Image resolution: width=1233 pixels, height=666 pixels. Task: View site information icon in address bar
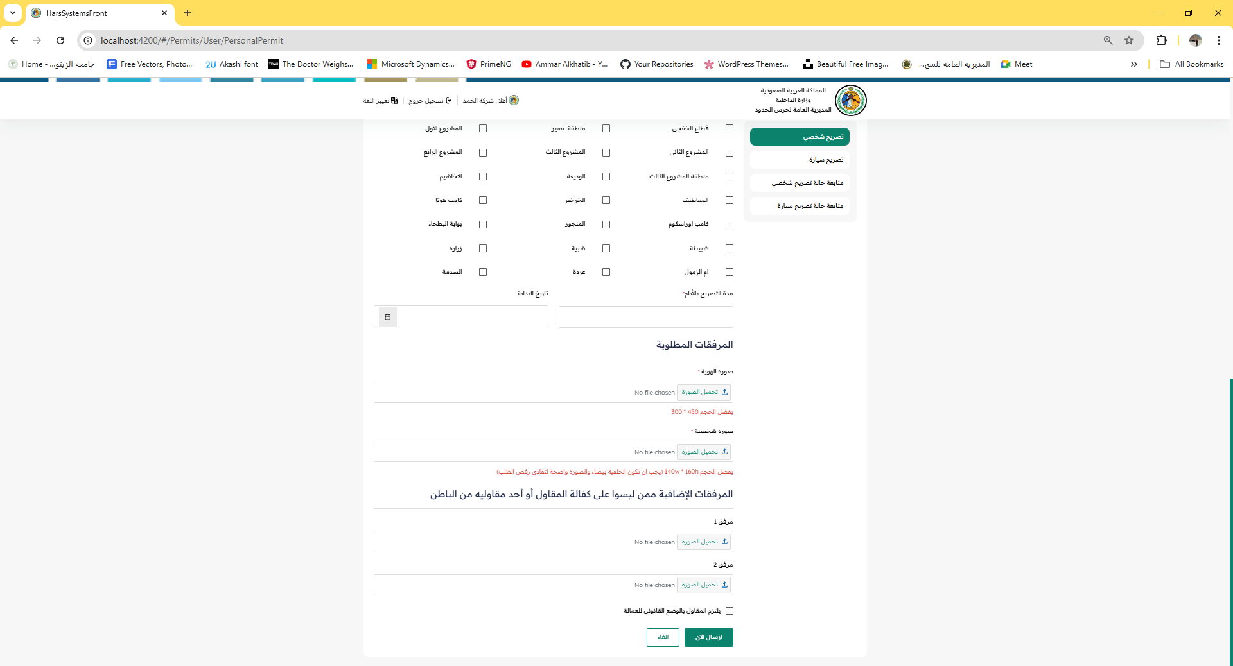coord(89,40)
